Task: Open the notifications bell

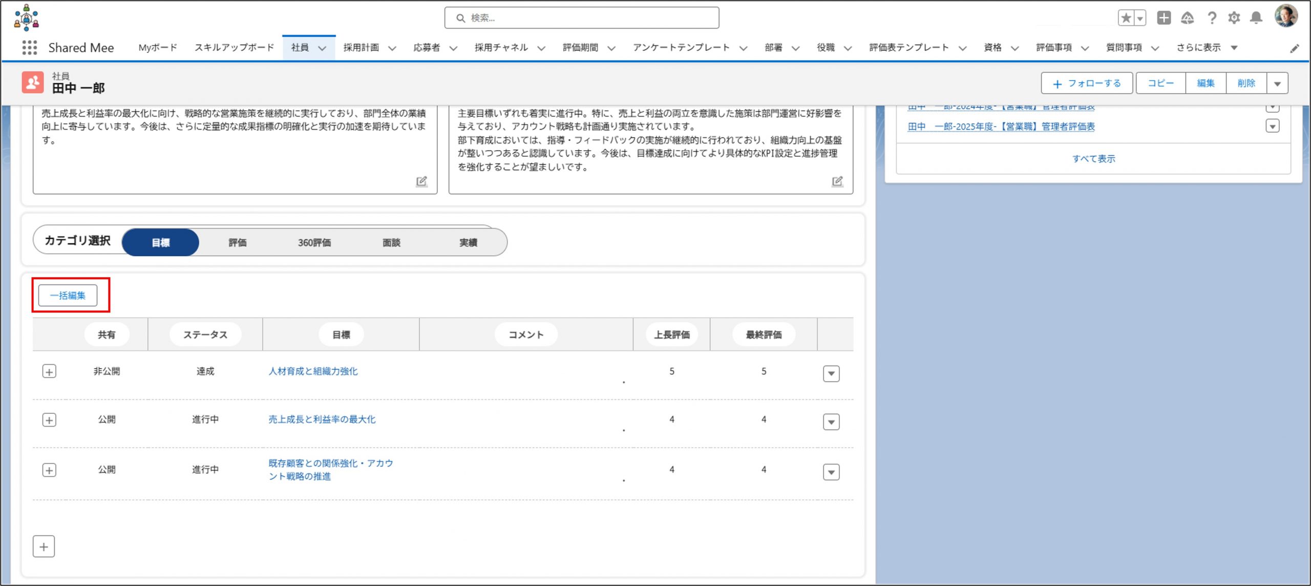Action: click(x=1256, y=18)
